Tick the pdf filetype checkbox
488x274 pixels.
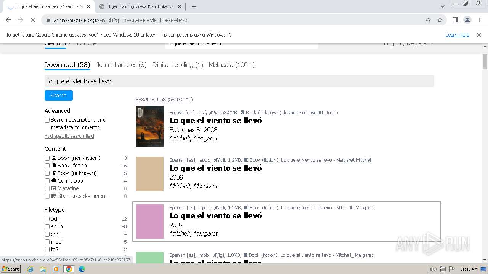(47, 219)
